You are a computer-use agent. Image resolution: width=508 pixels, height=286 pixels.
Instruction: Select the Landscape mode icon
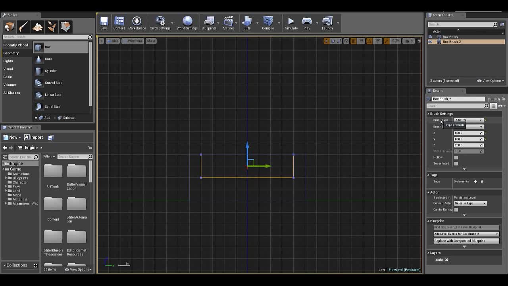(37, 27)
